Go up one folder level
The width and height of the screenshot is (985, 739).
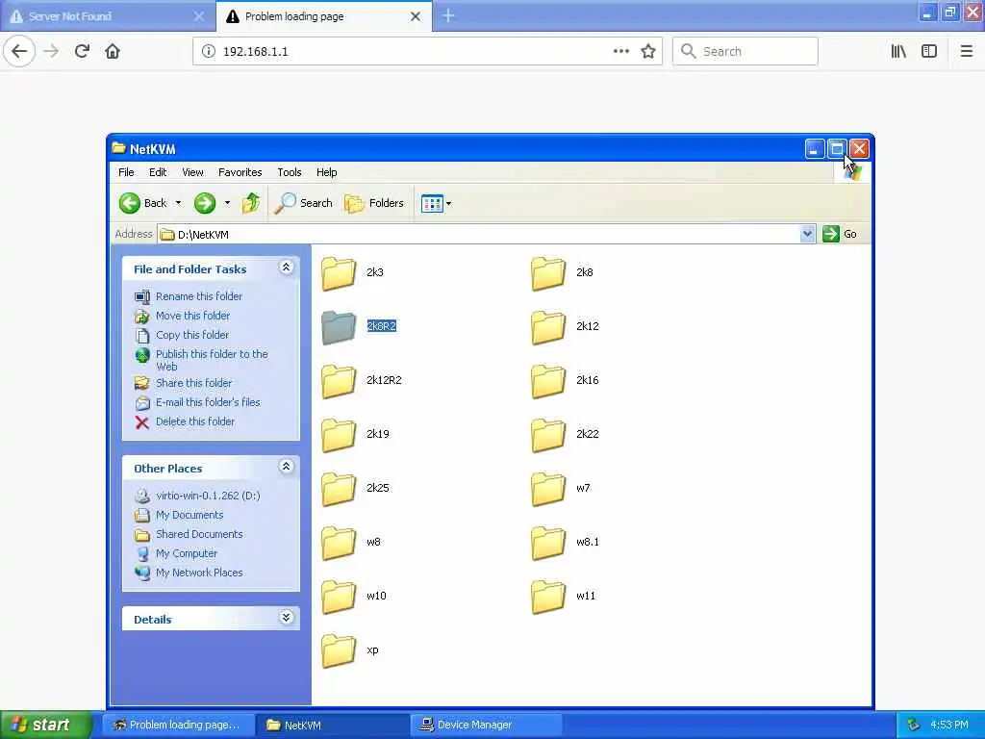point(251,203)
